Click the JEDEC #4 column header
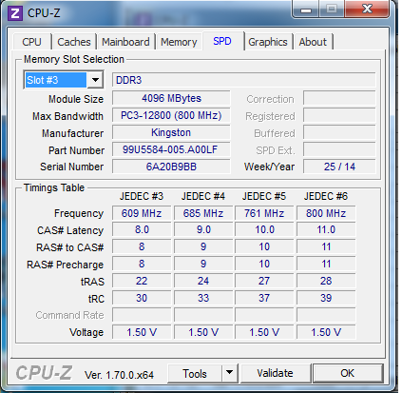This screenshot has height=393, width=402. pyautogui.click(x=203, y=196)
